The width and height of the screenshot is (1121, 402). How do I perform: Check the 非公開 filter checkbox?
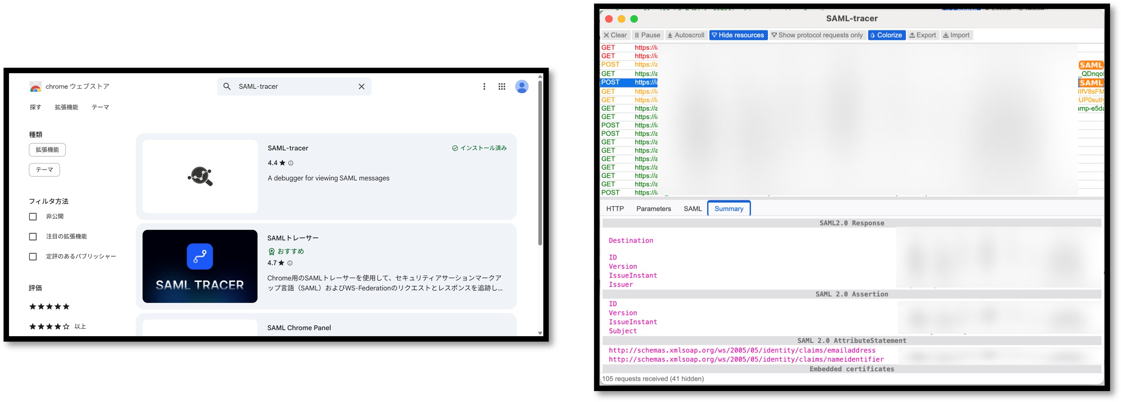click(33, 216)
